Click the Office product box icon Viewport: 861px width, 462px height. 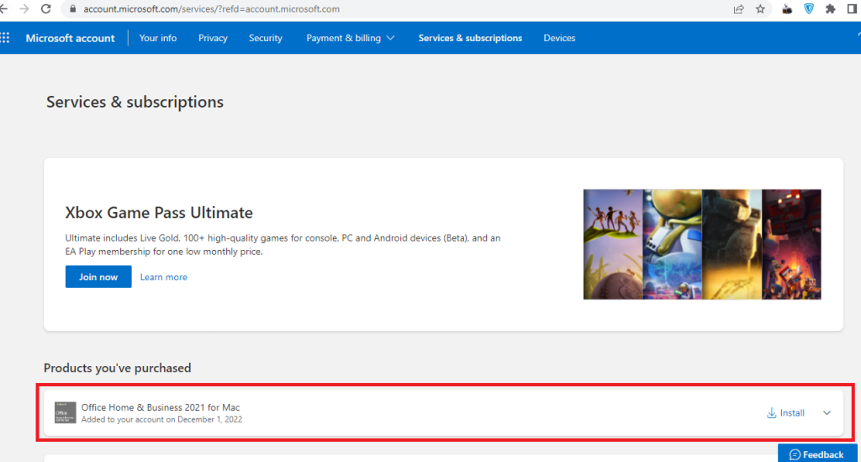(x=66, y=413)
